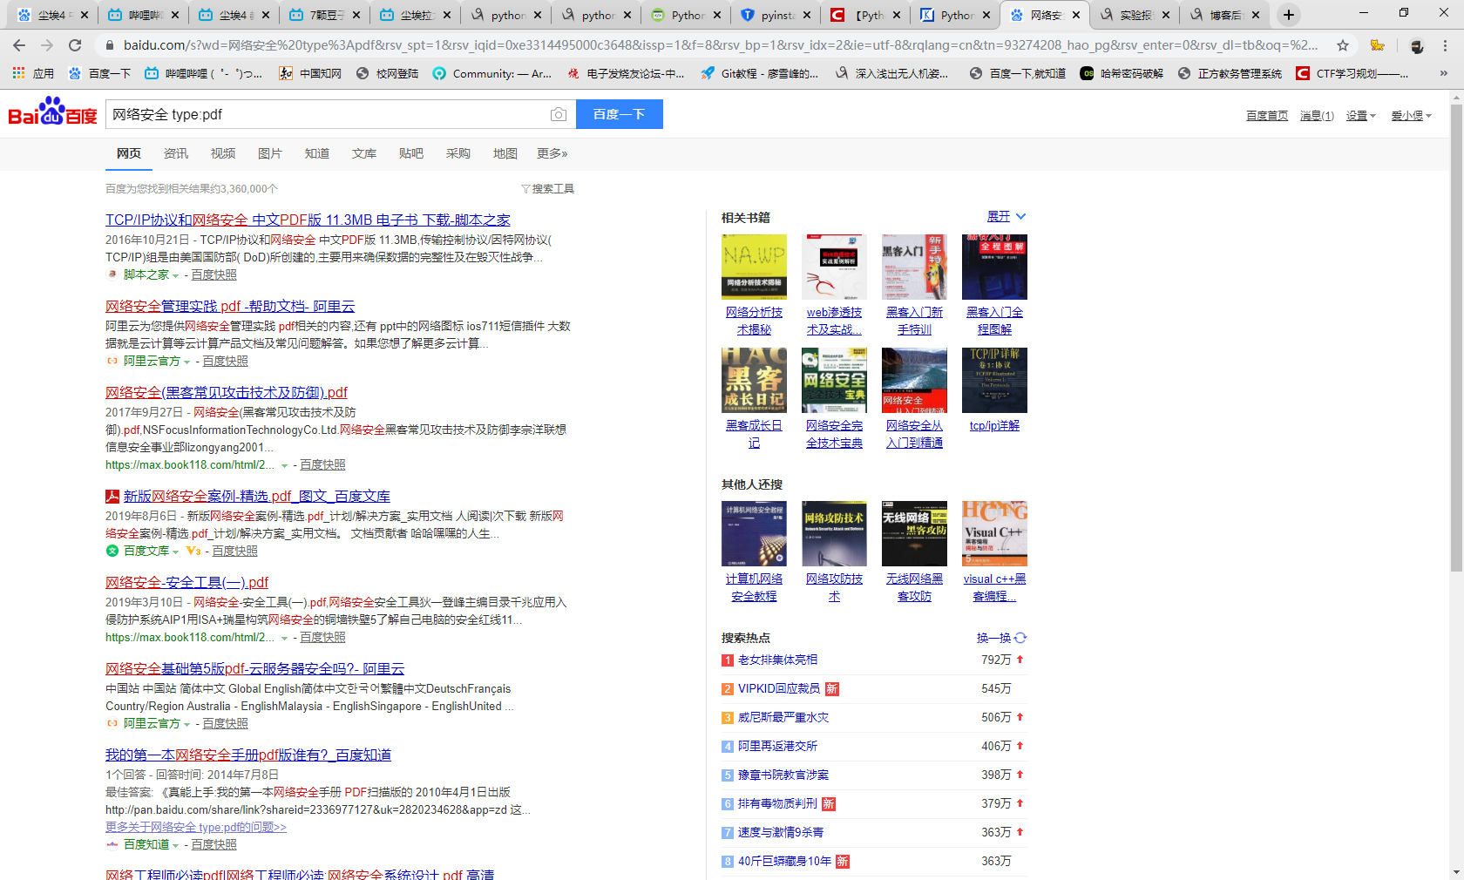The image size is (1464, 880).
Task: Bookmark this page with the star icon
Action: [x=1343, y=45]
